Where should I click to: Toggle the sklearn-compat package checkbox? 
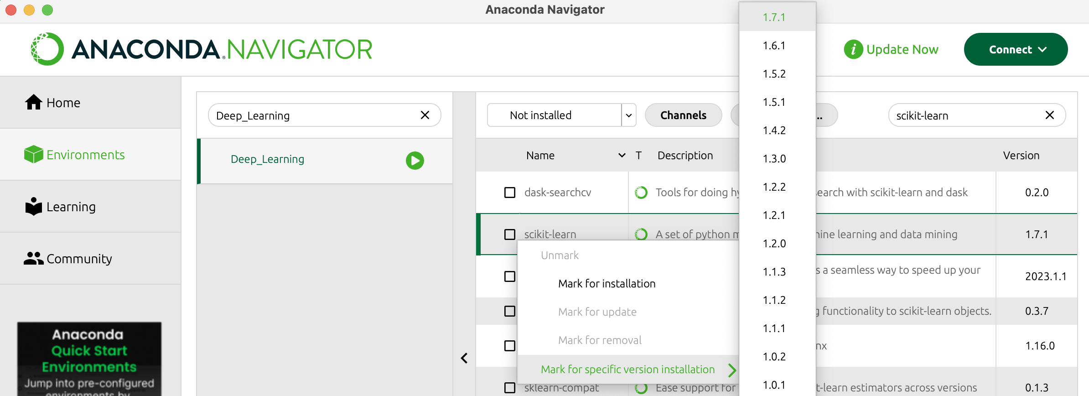[x=510, y=388]
